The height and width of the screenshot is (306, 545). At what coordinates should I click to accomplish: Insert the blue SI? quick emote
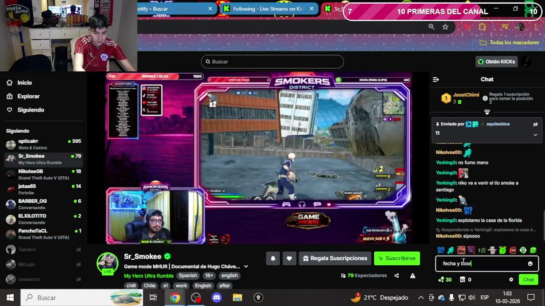click(x=441, y=250)
